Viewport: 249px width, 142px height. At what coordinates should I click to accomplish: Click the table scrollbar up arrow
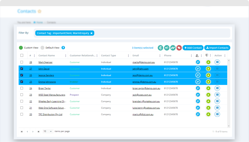click(x=229, y=61)
